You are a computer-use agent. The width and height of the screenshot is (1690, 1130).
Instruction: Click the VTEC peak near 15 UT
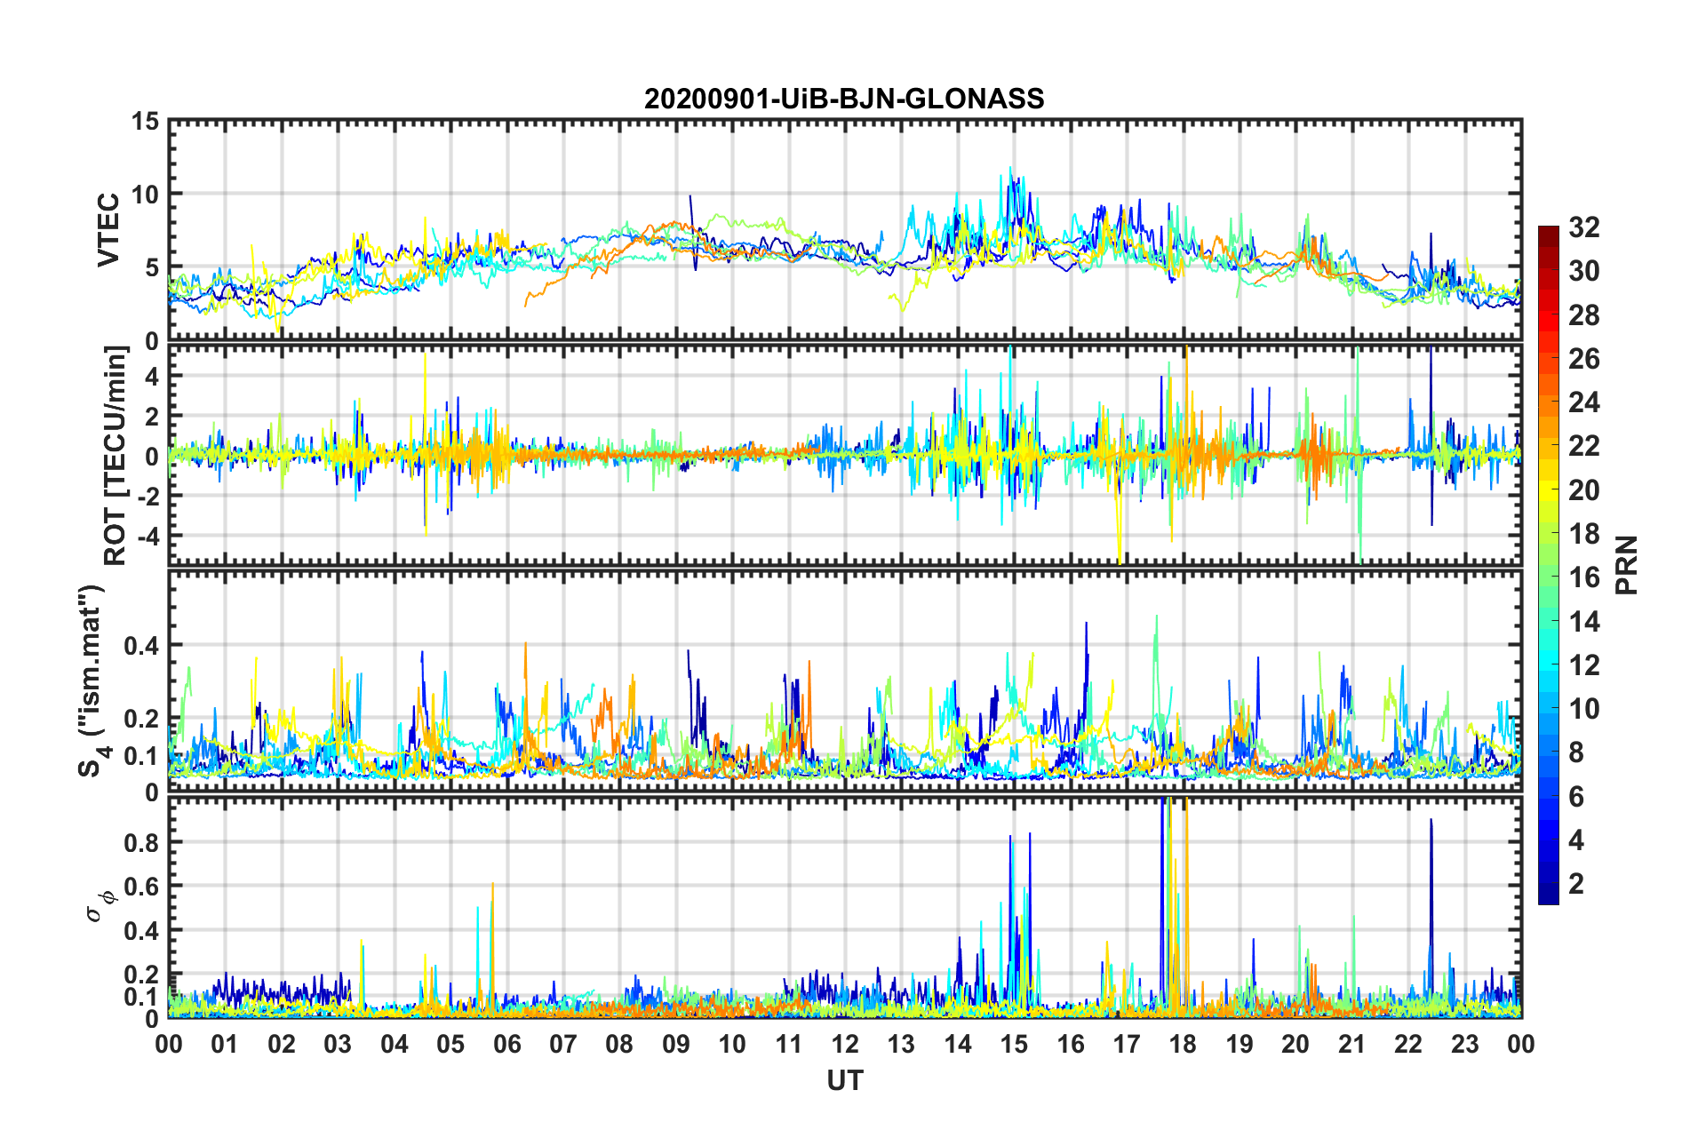coord(1010,171)
